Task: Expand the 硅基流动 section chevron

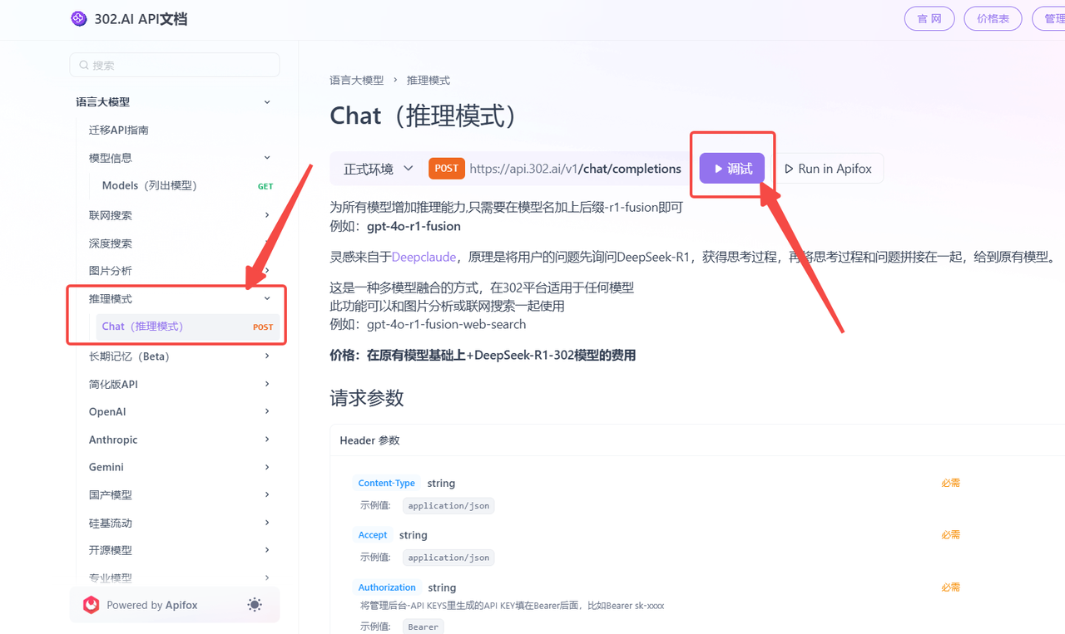Action: [267, 523]
